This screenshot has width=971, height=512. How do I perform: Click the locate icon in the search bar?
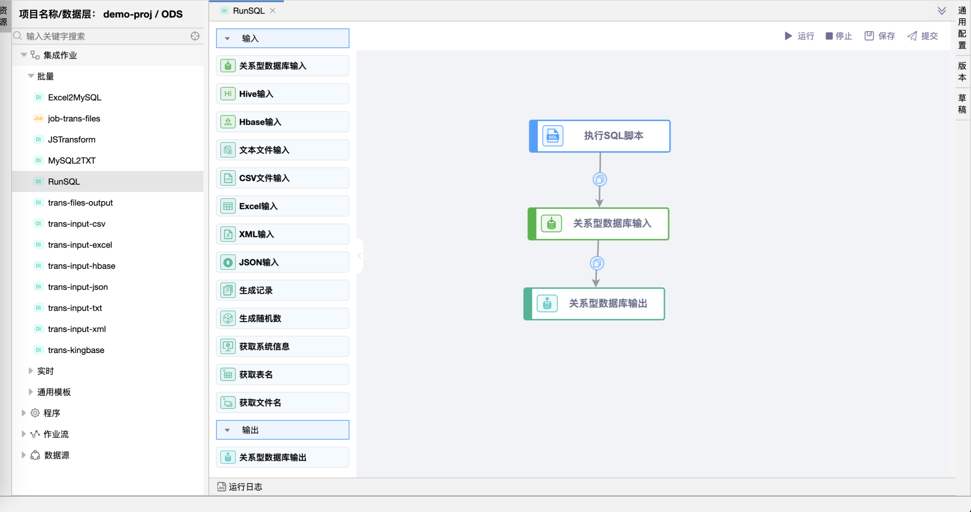point(195,36)
